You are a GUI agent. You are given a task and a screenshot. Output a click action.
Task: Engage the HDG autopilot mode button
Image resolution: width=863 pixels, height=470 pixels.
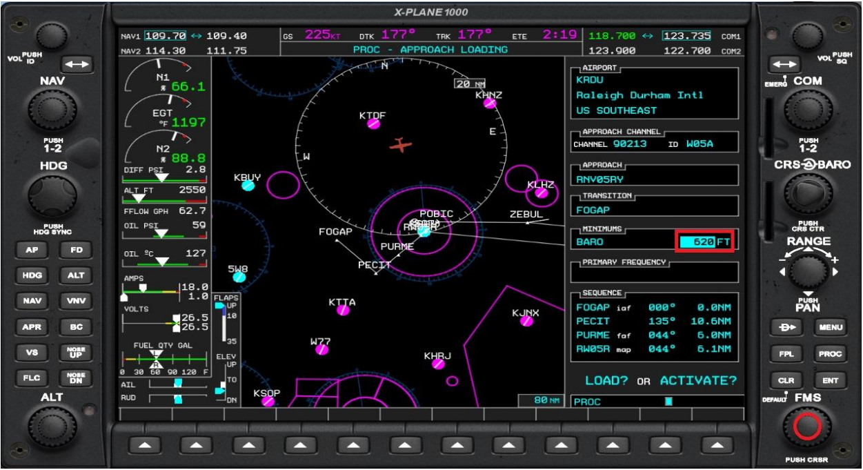(x=32, y=275)
